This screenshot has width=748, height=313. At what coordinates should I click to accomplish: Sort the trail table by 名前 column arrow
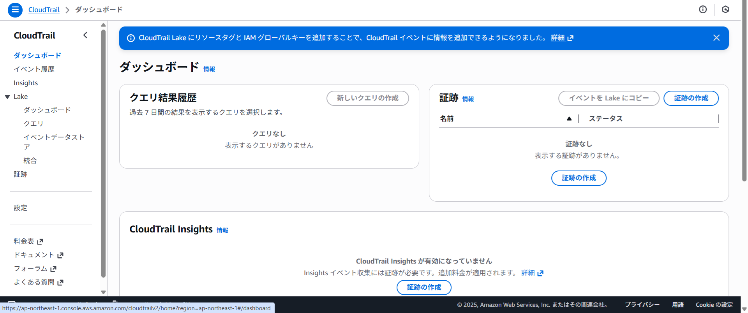pos(569,119)
